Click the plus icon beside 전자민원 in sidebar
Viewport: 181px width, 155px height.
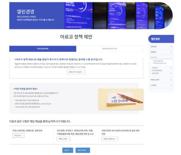pyautogui.click(x=171, y=68)
